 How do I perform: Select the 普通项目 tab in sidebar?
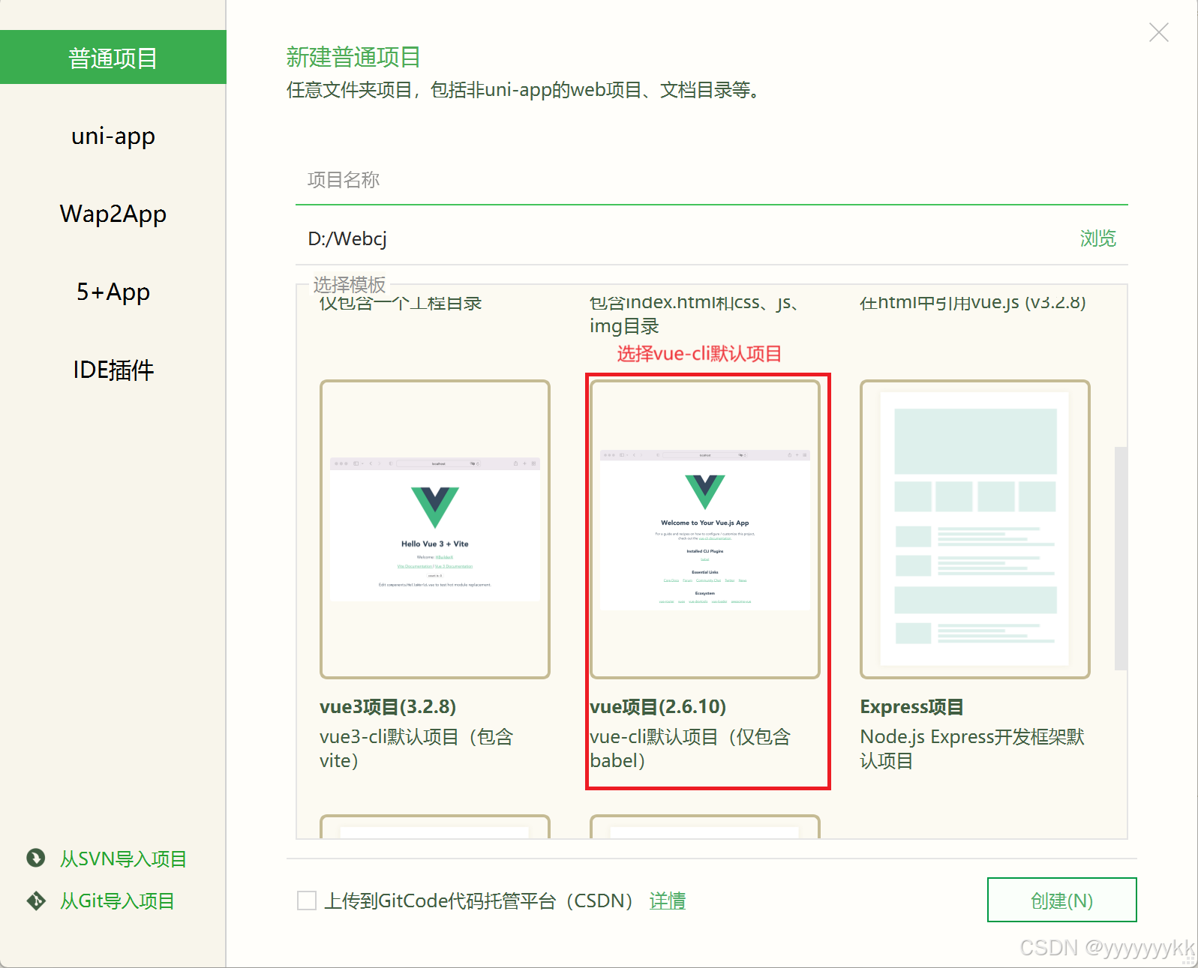pyautogui.click(x=113, y=58)
